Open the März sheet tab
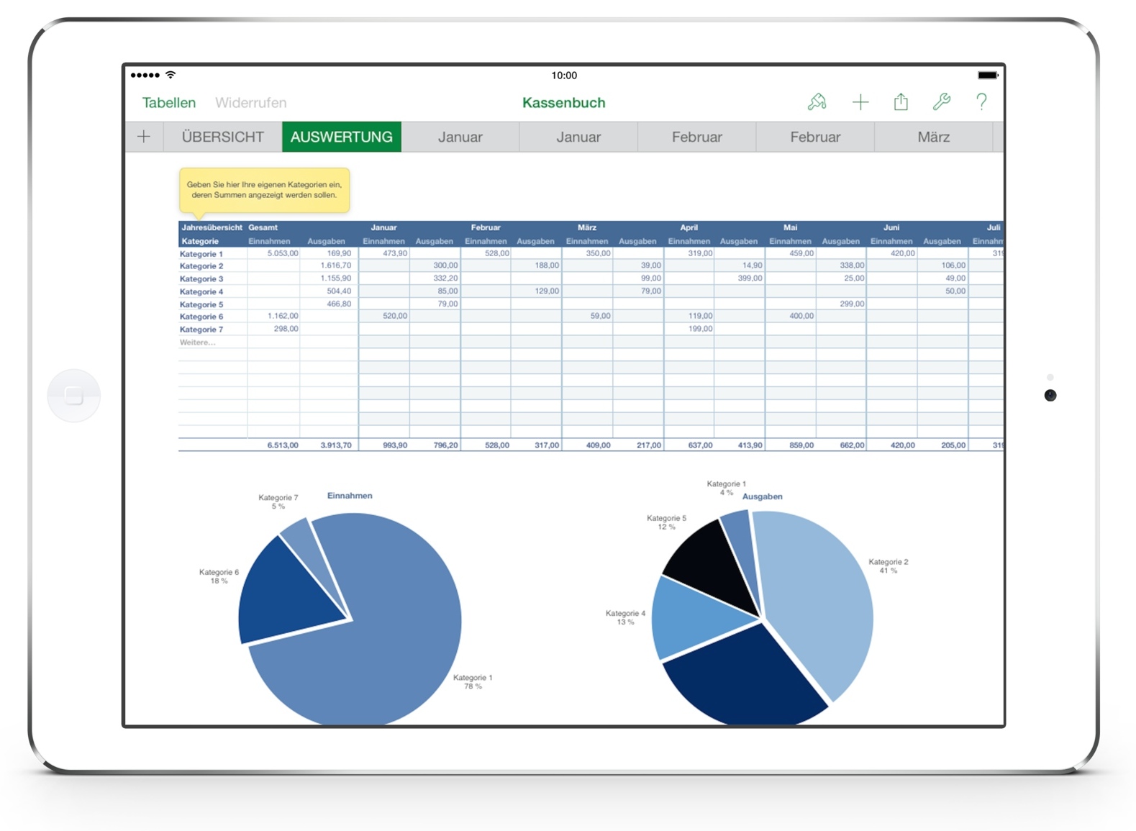 tap(933, 137)
